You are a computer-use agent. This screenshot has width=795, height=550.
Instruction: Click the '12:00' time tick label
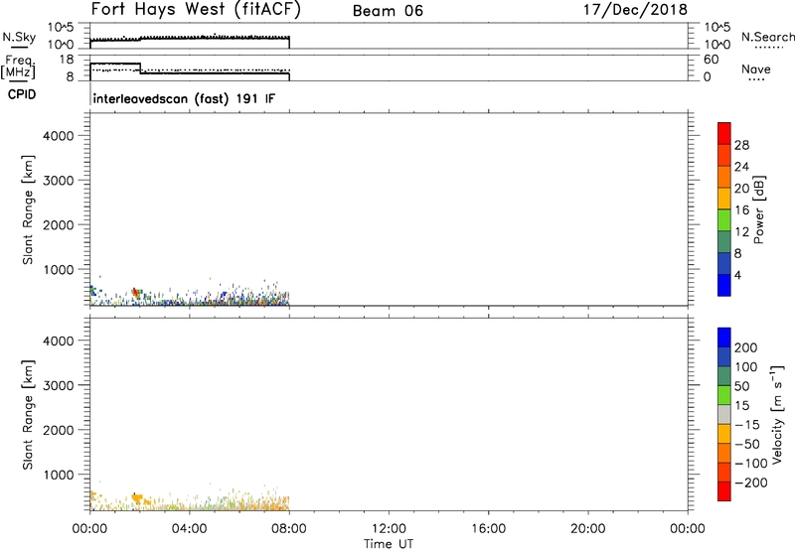tap(389, 529)
